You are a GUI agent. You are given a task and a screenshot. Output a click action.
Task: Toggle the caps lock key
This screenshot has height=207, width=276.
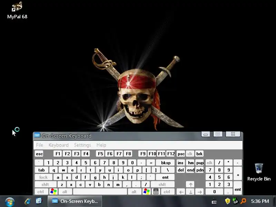[43, 177]
